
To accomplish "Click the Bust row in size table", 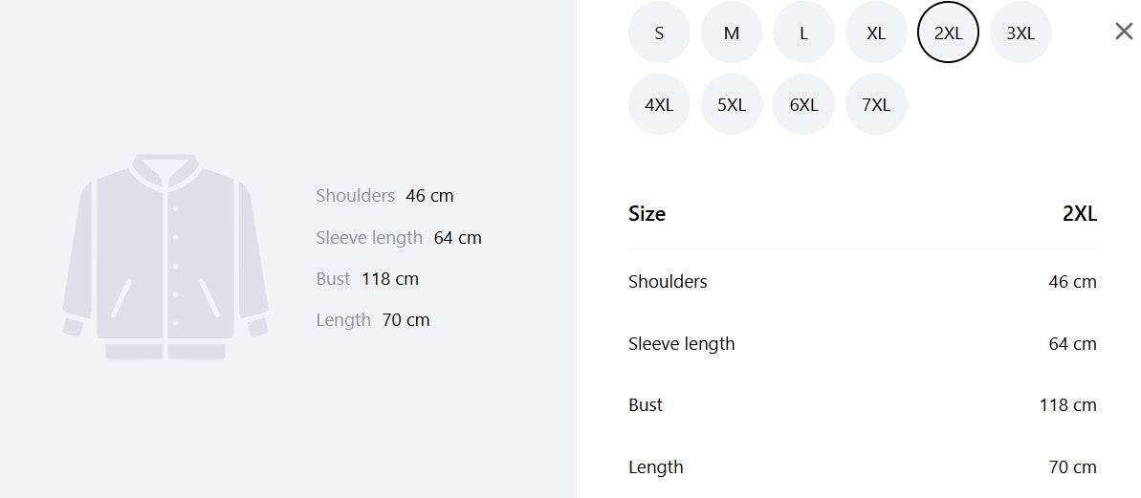I will tap(863, 405).
